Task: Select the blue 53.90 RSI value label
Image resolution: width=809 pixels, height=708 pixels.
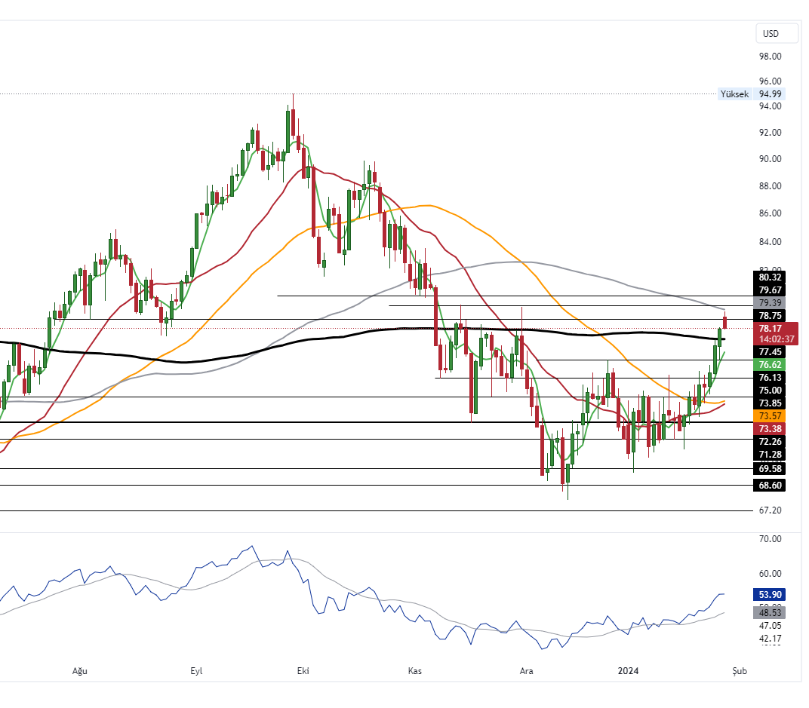Action: 770,594
